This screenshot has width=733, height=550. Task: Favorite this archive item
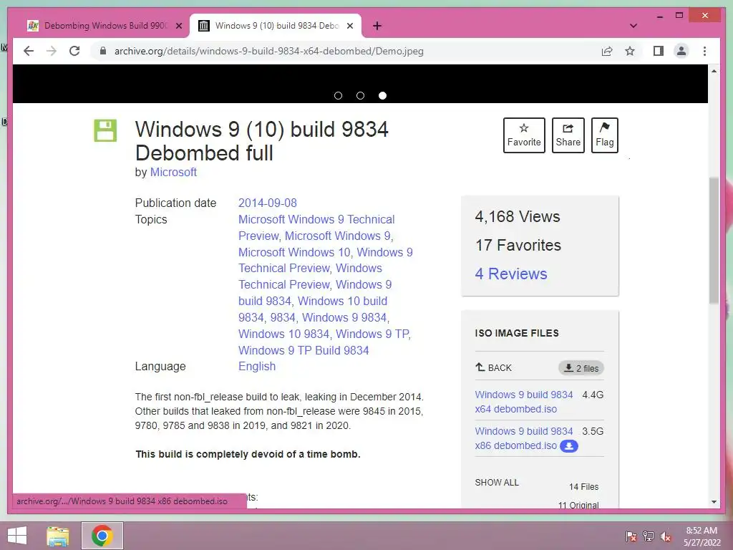tap(524, 135)
